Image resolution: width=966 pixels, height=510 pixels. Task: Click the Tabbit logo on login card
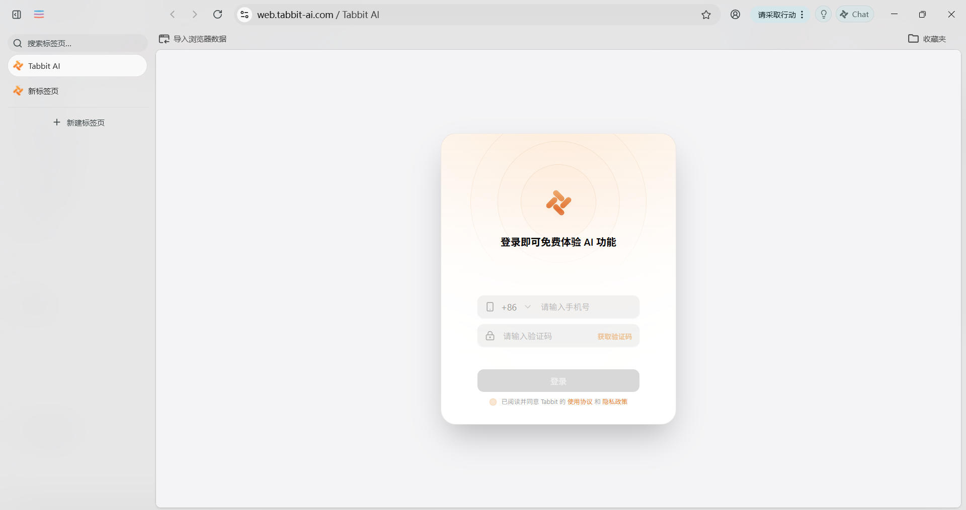(x=558, y=202)
